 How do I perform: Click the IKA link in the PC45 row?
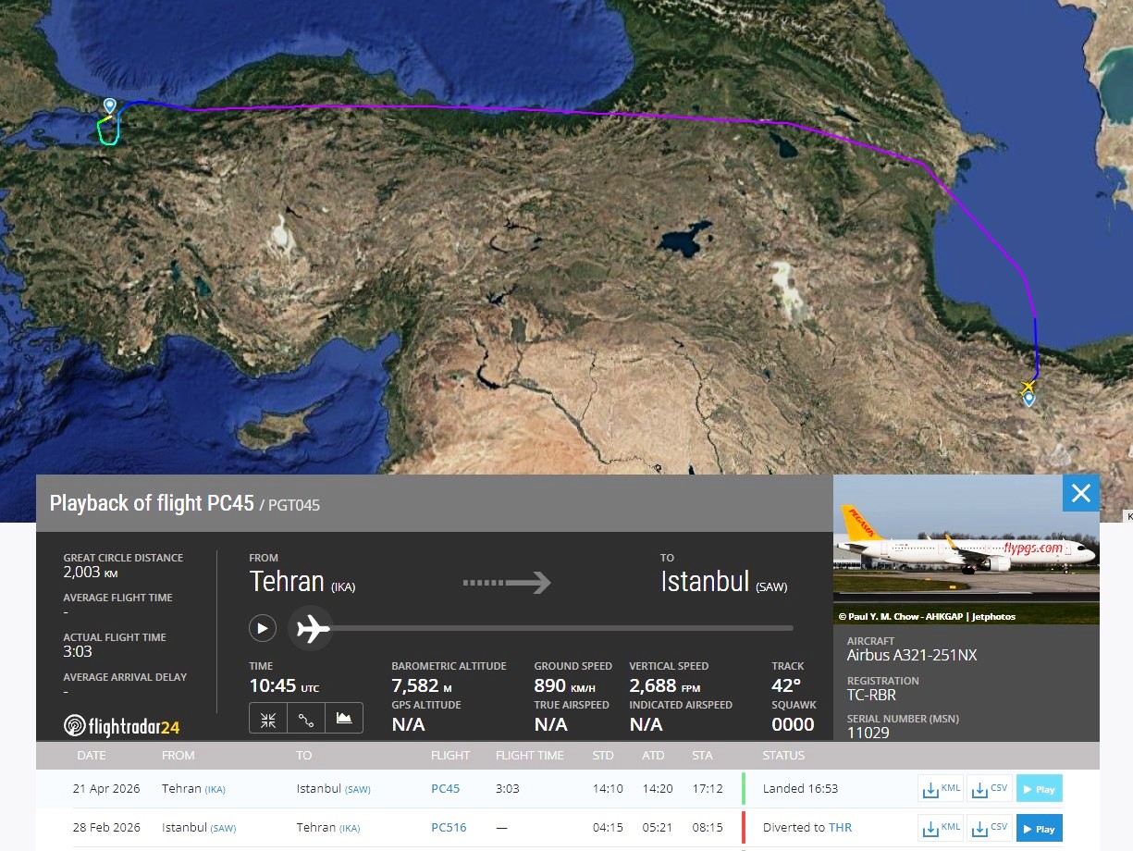click(215, 789)
